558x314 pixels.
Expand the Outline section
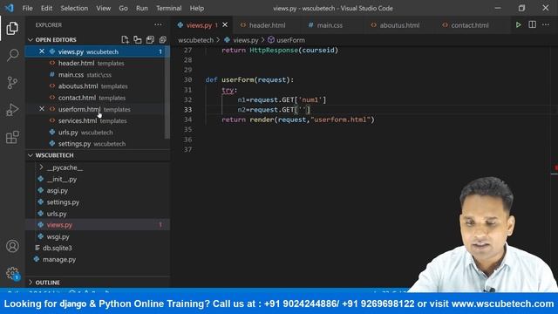pyautogui.click(x=31, y=283)
